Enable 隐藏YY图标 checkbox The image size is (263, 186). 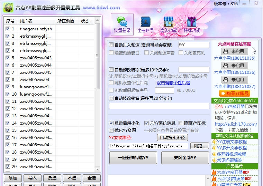point(181,123)
